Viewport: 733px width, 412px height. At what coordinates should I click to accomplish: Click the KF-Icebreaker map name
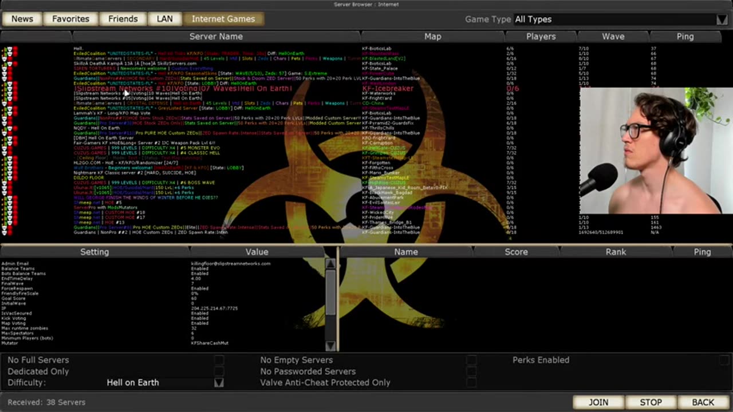click(388, 89)
